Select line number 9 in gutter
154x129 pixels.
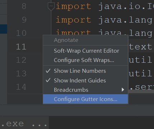click(x=24, y=20)
